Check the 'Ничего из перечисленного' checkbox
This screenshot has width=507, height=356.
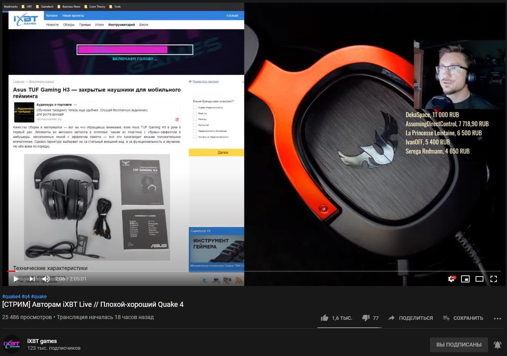coord(195,137)
